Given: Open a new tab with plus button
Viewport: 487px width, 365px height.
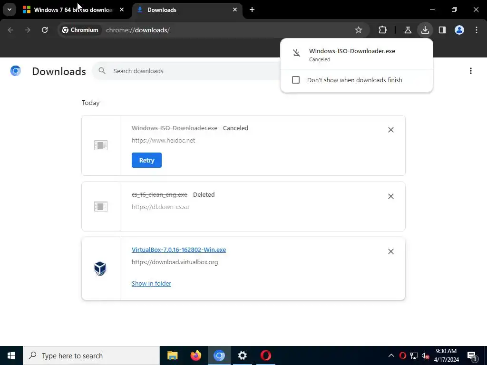Looking at the screenshot, I should click(252, 10).
